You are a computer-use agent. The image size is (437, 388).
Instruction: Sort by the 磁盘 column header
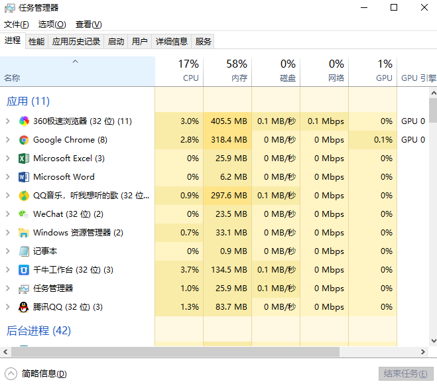tap(276, 72)
